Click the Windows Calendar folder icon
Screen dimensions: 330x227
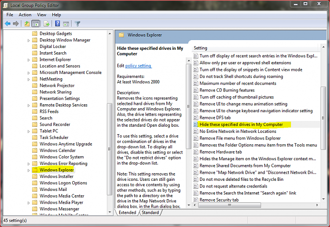pos(35,150)
